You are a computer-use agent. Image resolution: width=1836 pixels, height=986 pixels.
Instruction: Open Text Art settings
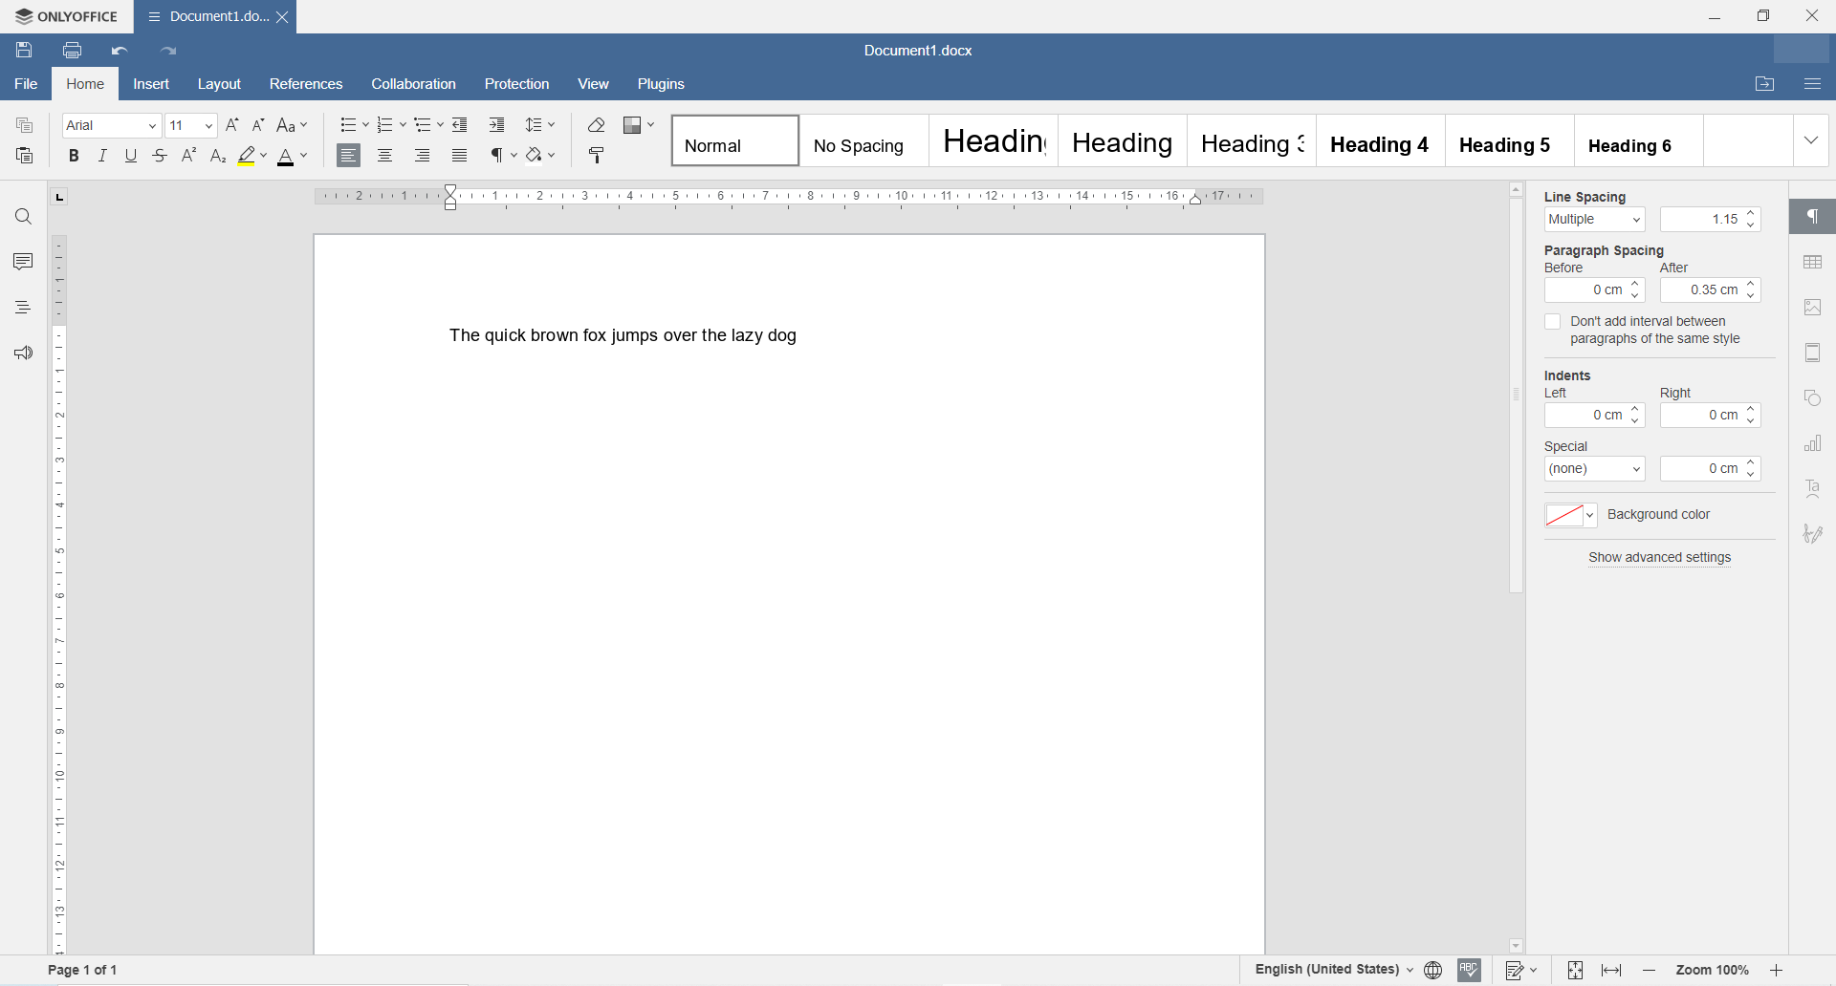tap(1813, 489)
